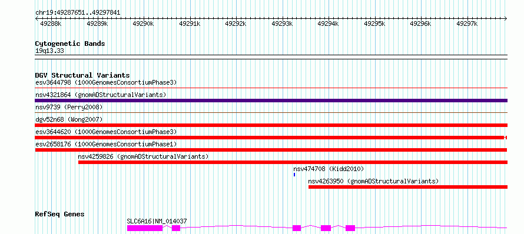Select the DGV Structural Variants track title
Image resolution: width=524 pixels, height=234 pixels.
(x=82, y=75)
